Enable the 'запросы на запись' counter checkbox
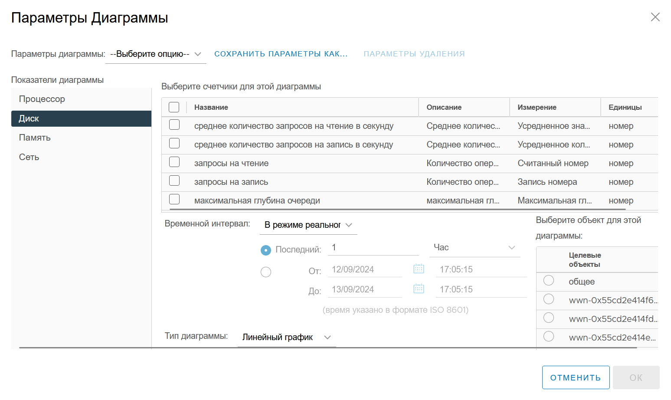The image size is (671, 400). tap(174, 181)
